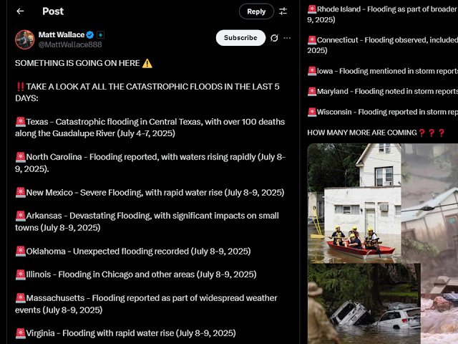Click the warning sign emoji after HERE
This screenshot has width=458, height=344.
pyautogui.click(x=147, y=63)
